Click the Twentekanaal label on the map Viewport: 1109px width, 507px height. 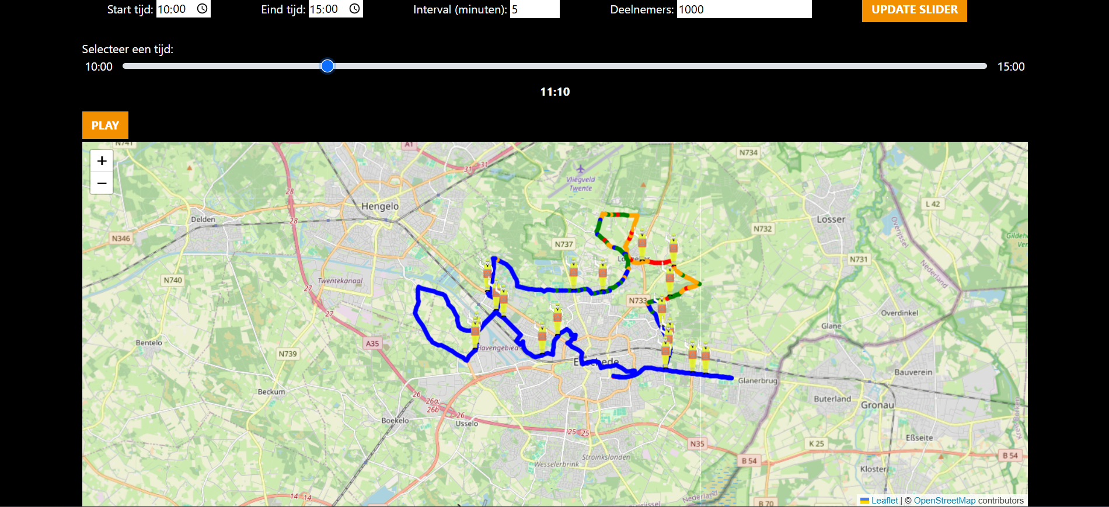340,281
